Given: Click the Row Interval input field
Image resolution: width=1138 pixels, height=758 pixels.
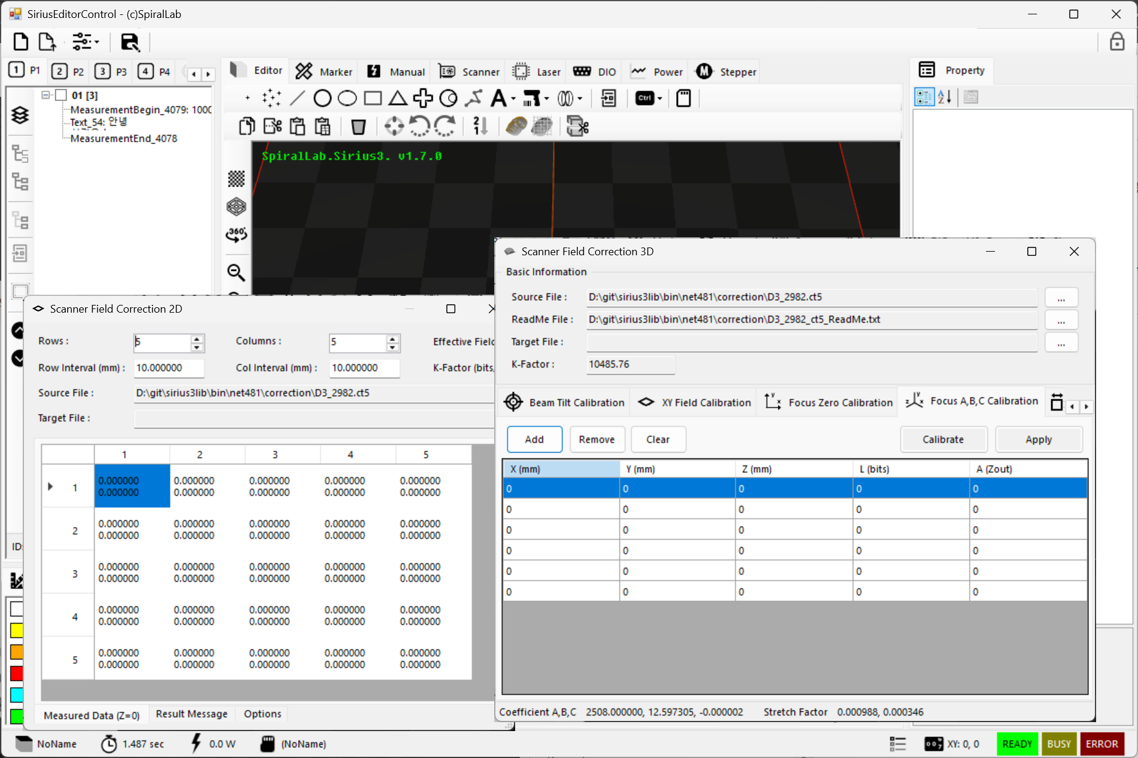Looking at the screenshot, I should pos(169,368).
